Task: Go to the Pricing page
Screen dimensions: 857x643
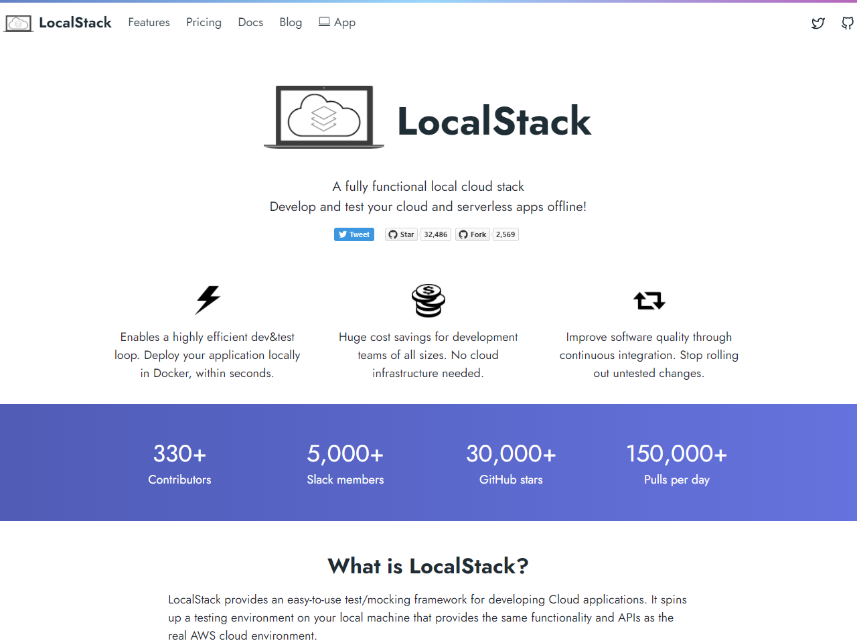Action: coord(204,22)
